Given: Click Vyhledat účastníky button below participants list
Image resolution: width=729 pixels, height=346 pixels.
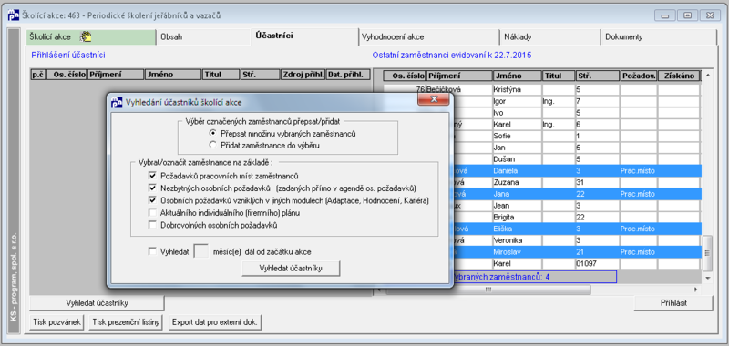Looking at the screenshot, I should tap(97, 303).
